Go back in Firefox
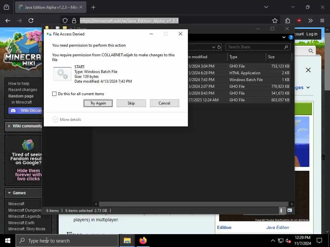Screen dimensions: 330x247 point(8,21)
